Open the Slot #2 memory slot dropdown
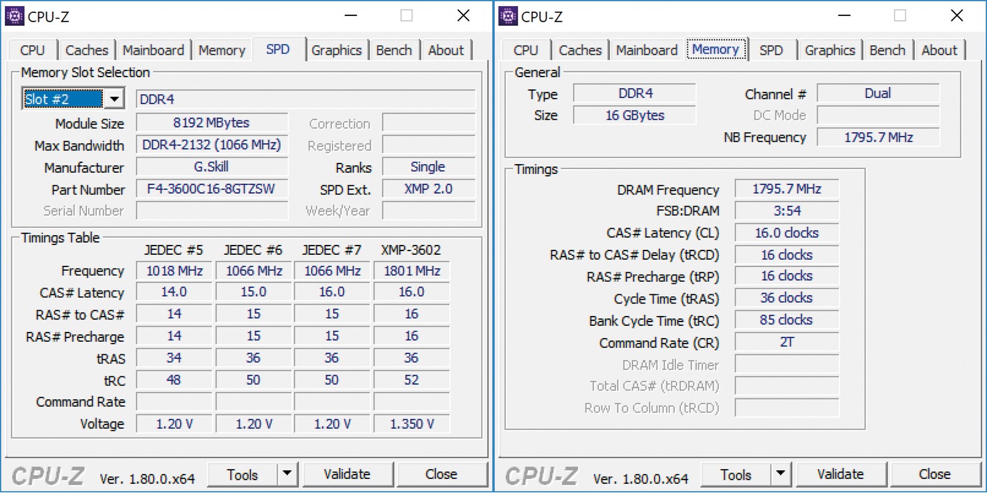The image size is (987, 493). pyautogui.click(x=114, y=99)
